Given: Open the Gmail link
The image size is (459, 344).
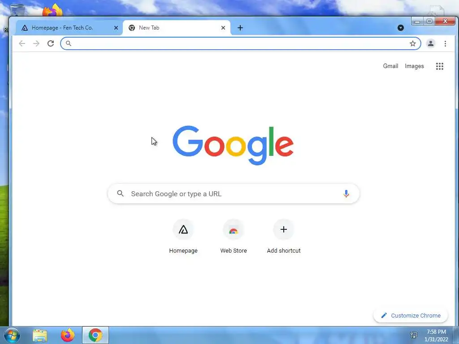Looking at the screenshot, I should coord(390,66).
